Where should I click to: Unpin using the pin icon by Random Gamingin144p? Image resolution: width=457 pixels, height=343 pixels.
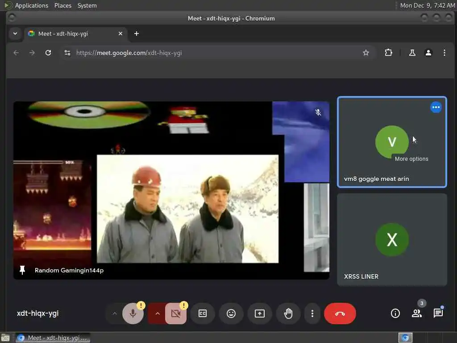(x=22, y=270)
